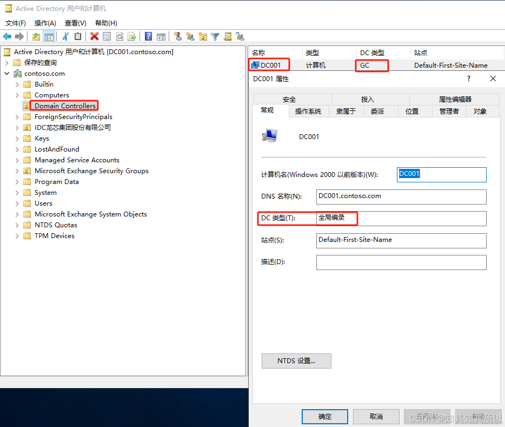Open Properties via the toolbar properties icon

tap(107, 36)
